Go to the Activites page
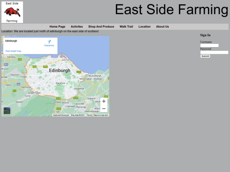This screenshot has width=230, height=172. coord(77,27)
